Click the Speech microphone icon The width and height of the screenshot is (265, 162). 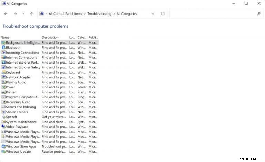(3, 117)
